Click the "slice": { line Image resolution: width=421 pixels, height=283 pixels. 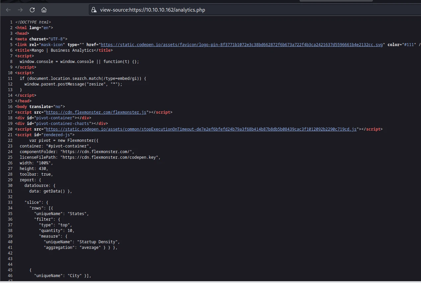(x=36, y=202)
